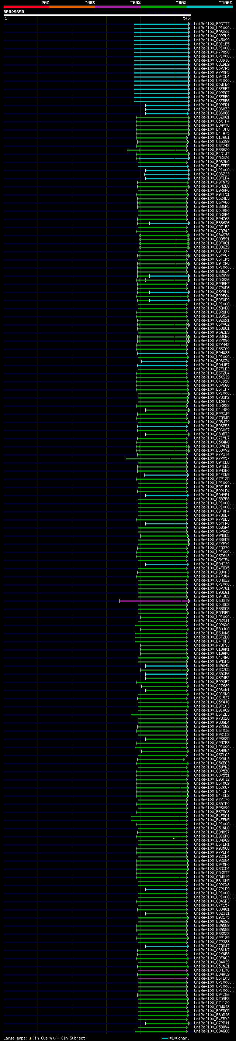Click the query name BP029650
This screenshot has height=1041, width=236.
(14, 12)
